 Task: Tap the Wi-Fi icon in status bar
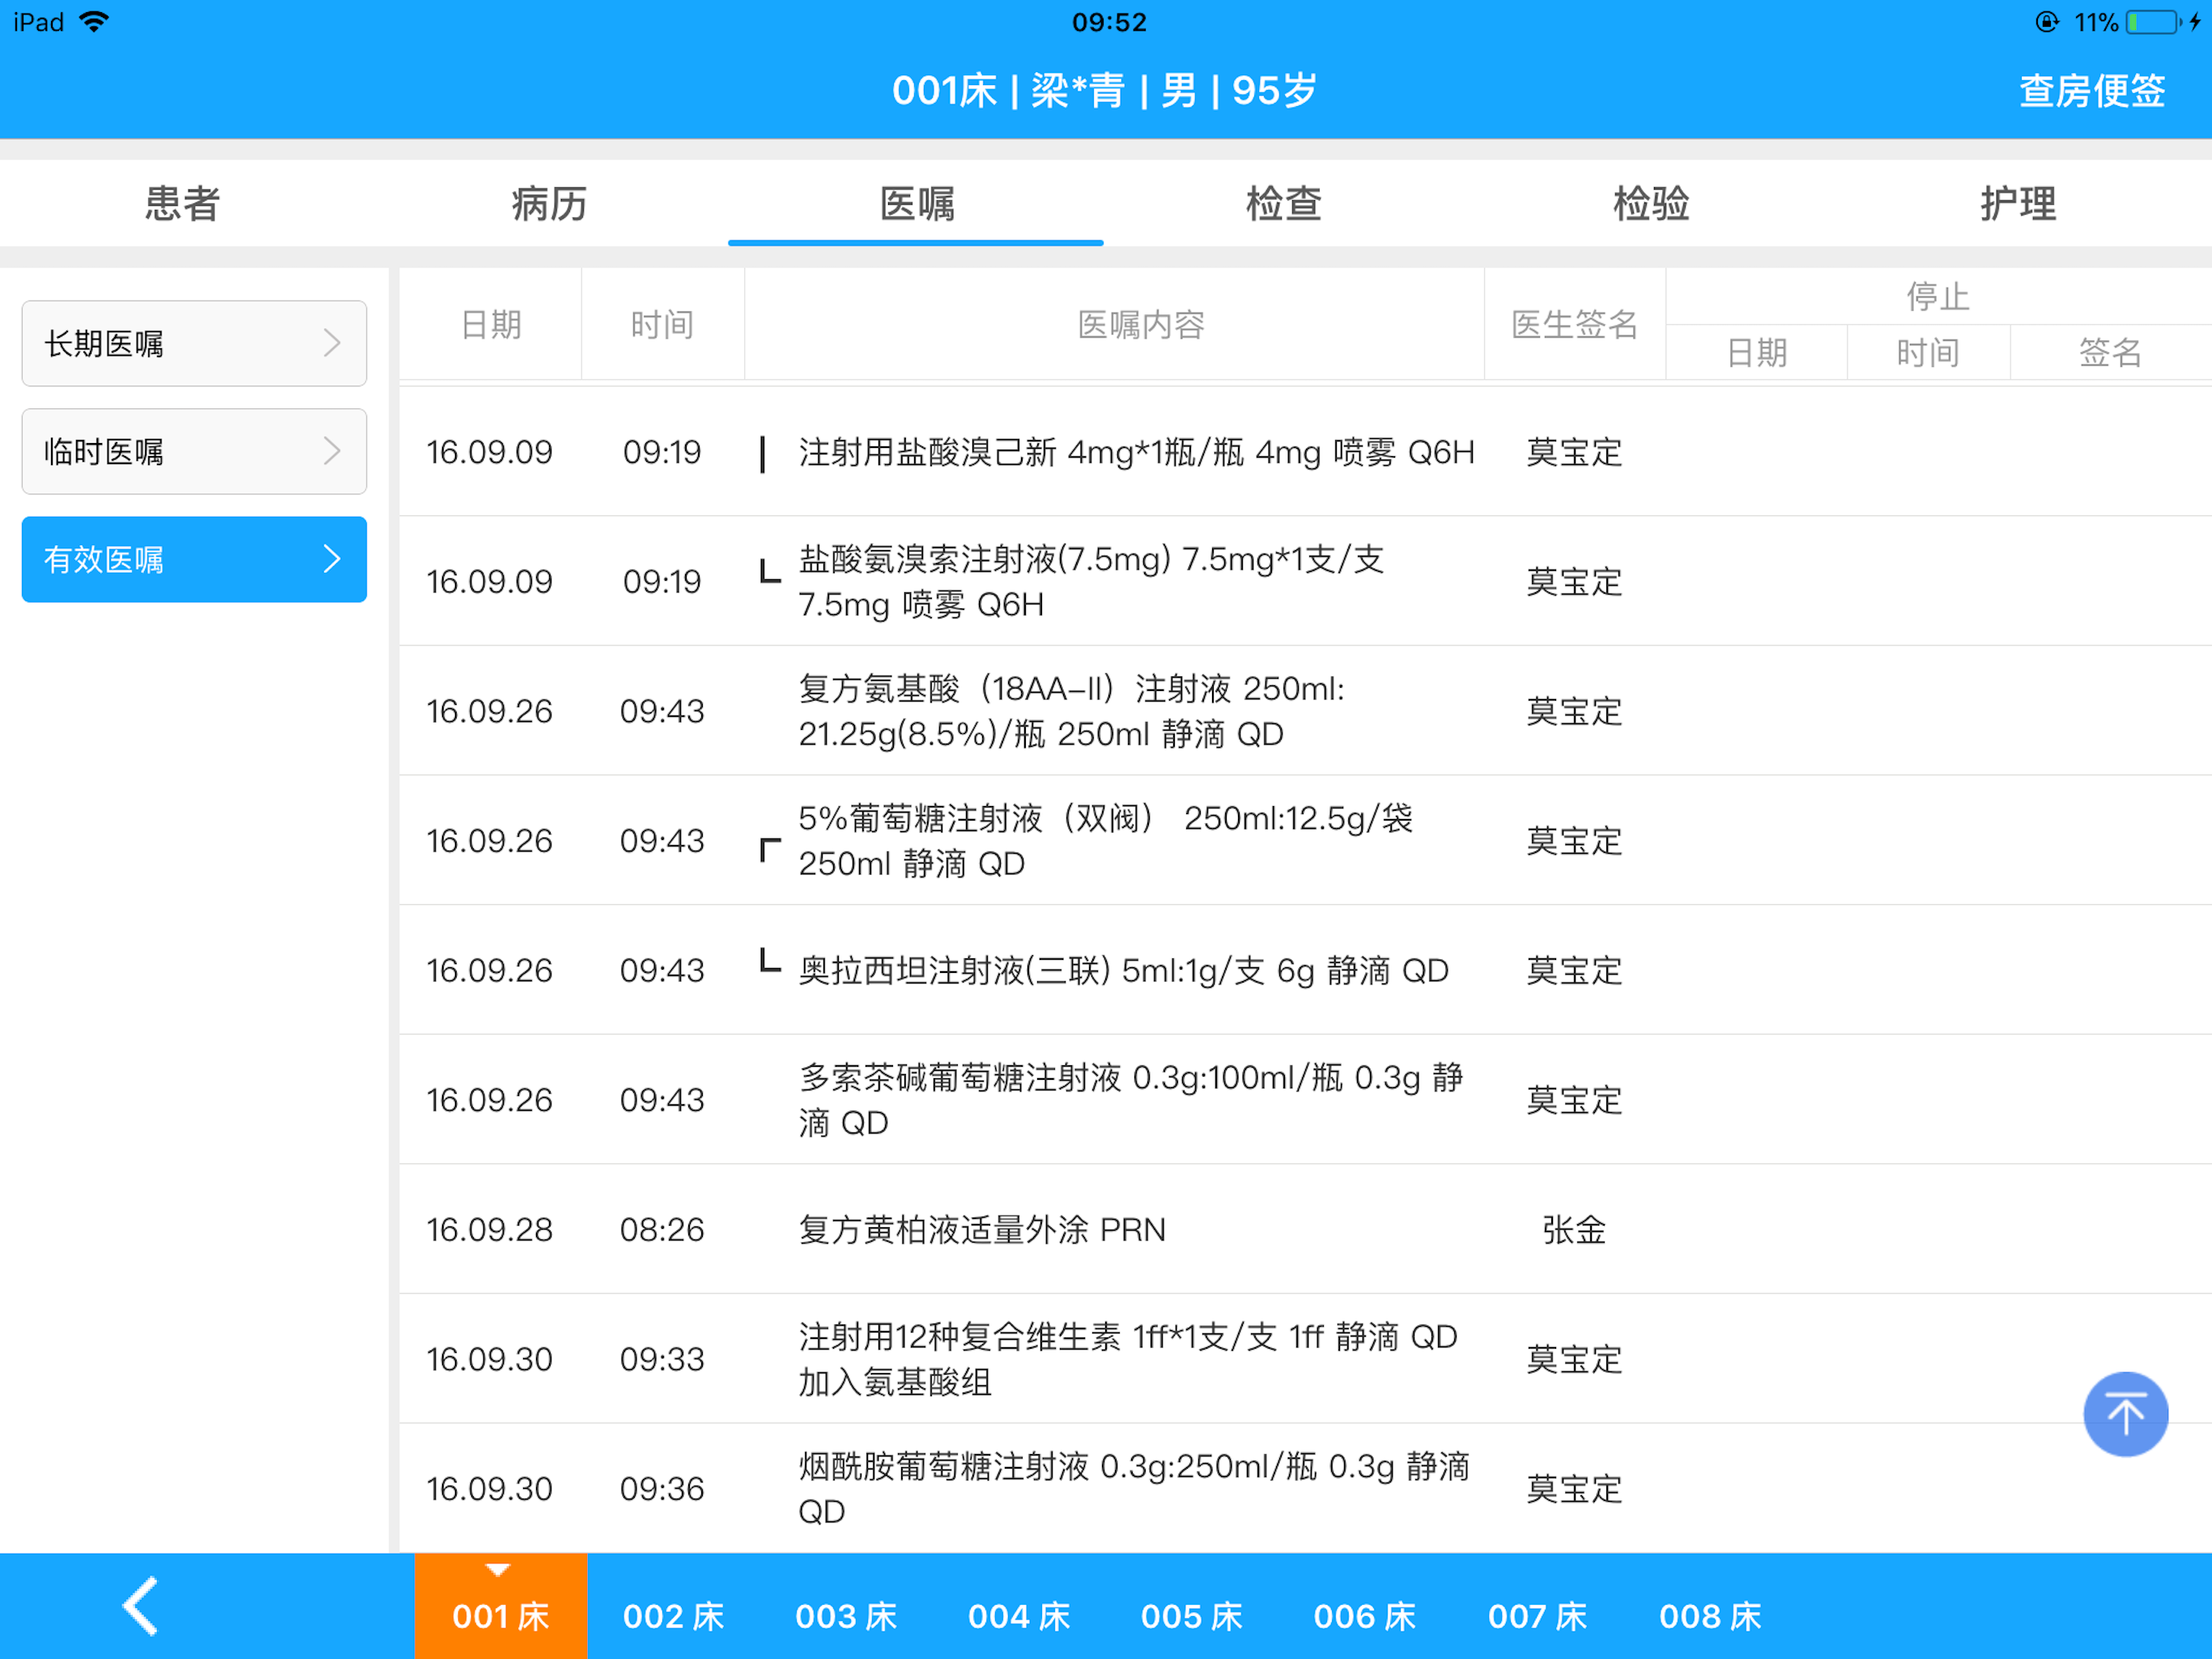click(x=94, y=22)
